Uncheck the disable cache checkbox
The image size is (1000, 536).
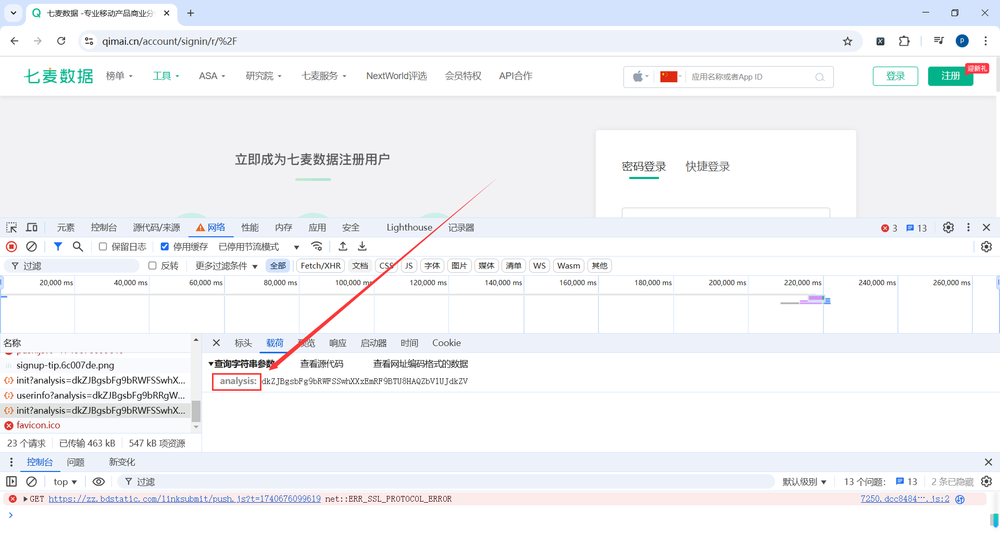click(x=165, y=247)
